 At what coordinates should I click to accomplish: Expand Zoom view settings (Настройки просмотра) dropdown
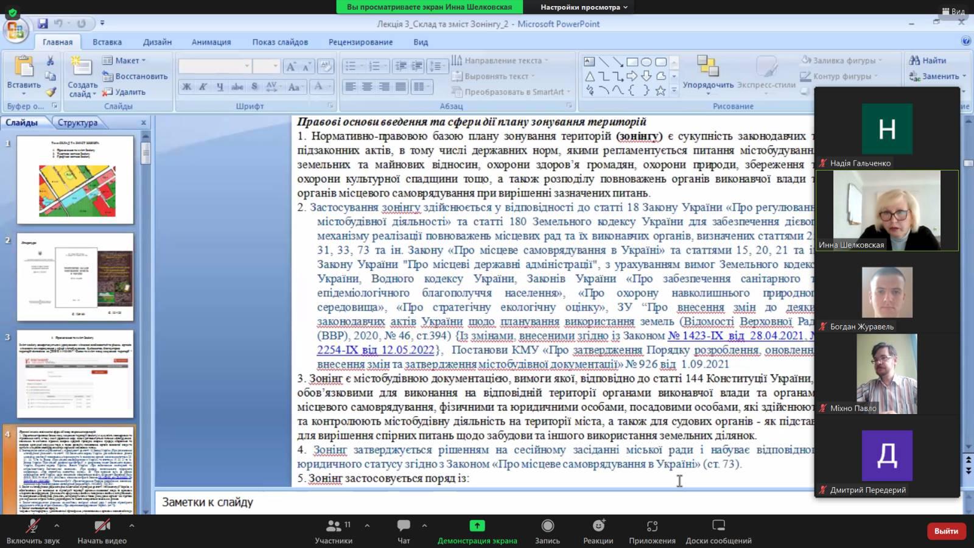click(584, 7)
